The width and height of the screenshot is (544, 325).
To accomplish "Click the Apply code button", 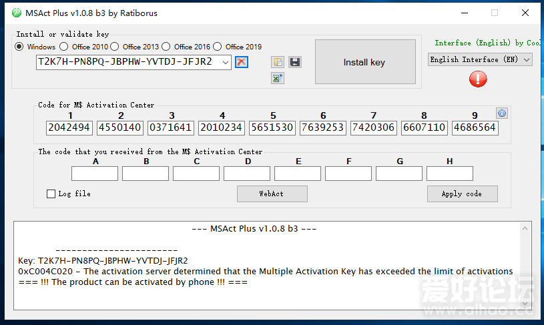I will pyautogui.click(x=462, y=194).
